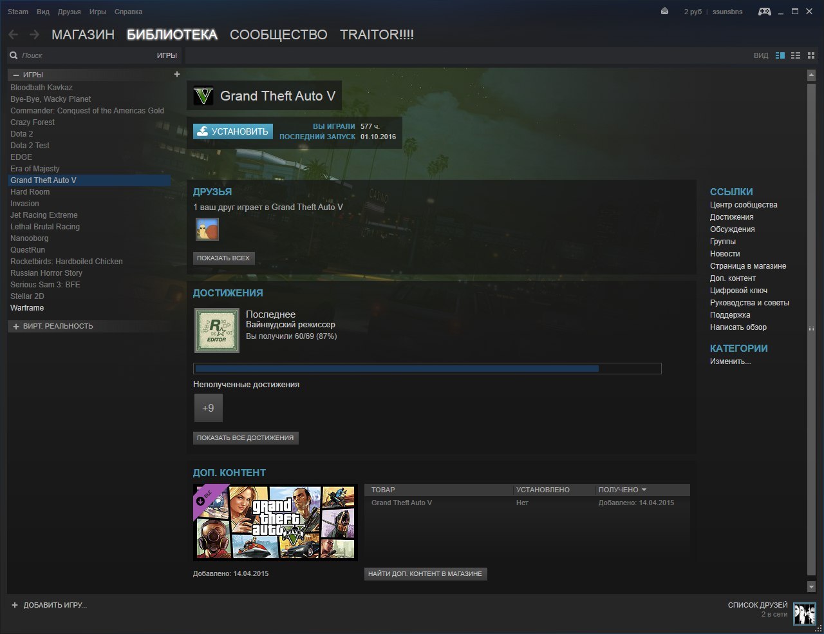Open Новости link
This screenshot has width=824, height=634.
click(x=725, y=254)
